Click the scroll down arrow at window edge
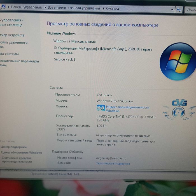 pos(194,168)
